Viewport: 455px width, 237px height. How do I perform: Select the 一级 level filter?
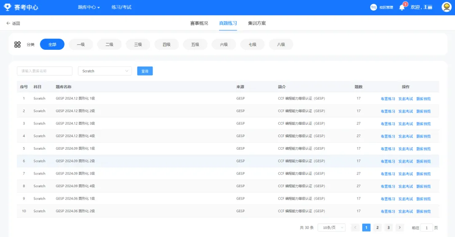tap(80, 44)
